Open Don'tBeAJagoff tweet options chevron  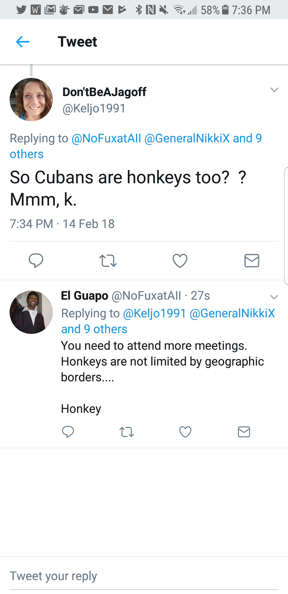tap(274, 90)
